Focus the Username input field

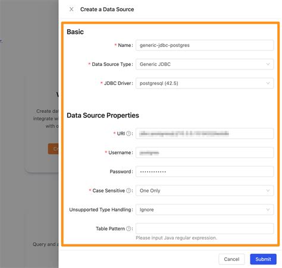pos(205,153)
